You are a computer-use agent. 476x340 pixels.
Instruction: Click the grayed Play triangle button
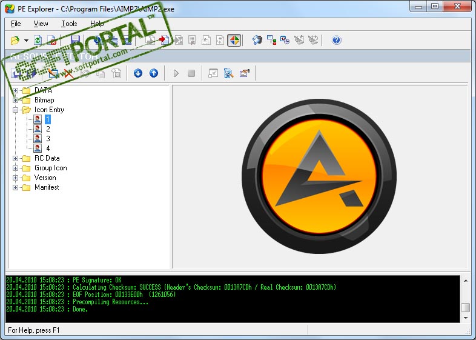tap(176, 73)
